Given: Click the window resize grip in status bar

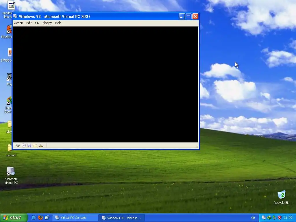Looking at the screenshot, I should click(x=196, y=146).
